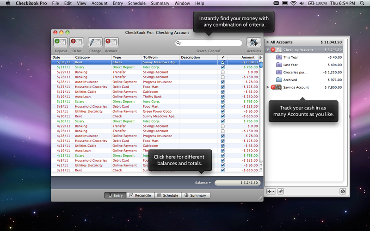Open the Summary menu in menu bar
The height and width of the screenshot is (231, 370).
point(160,3)
